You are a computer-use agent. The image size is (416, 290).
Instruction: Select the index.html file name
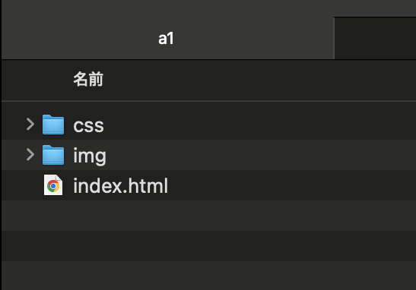pyautogui.click(x=120, y=186)
